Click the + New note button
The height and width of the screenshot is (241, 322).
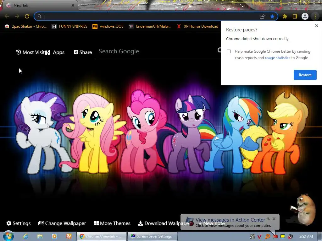pos(212,223)
